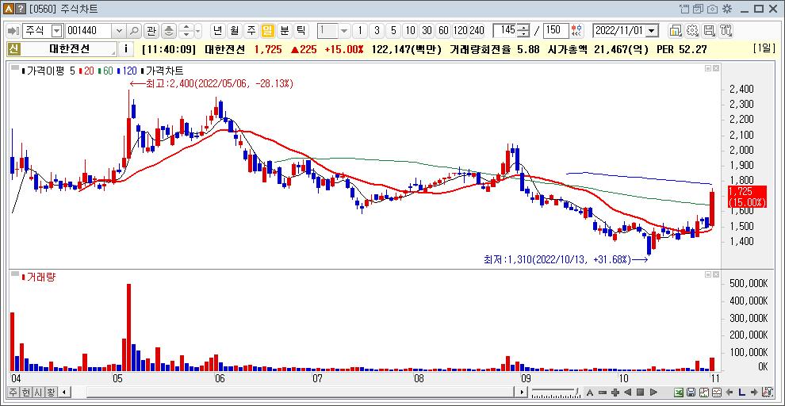Click the chart type icon after date

[676, 31]
